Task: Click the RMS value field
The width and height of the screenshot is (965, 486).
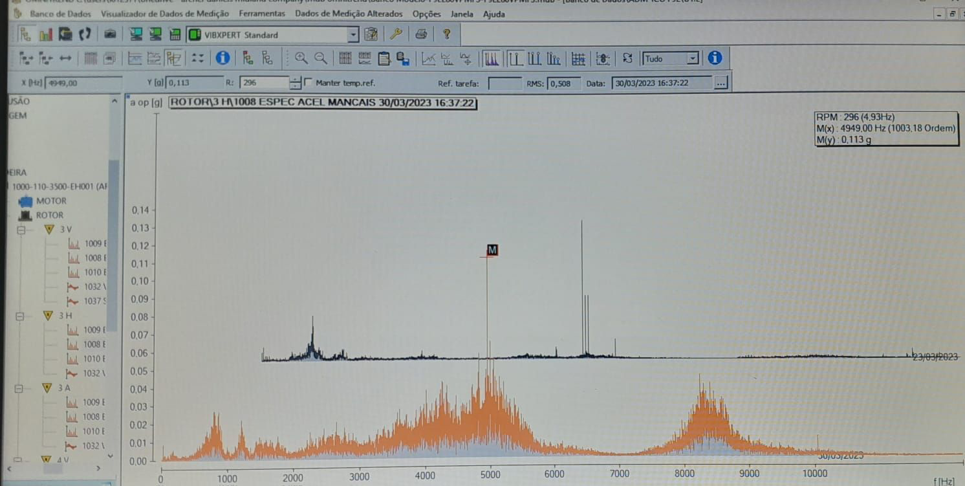Action: (x=563, y=83)
